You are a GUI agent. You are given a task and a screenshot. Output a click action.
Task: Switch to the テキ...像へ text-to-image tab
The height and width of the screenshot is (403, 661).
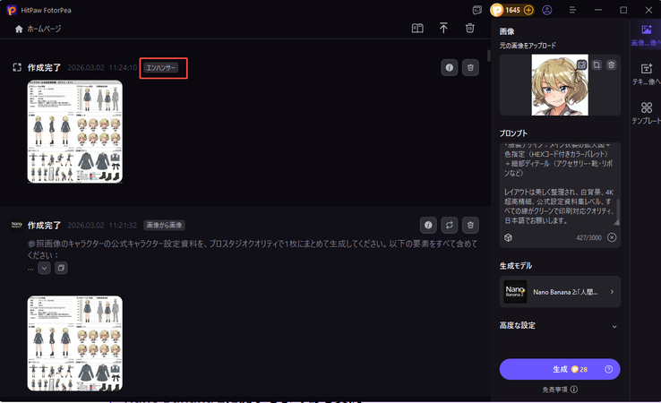pyautogui.click(x=647, y=74)
